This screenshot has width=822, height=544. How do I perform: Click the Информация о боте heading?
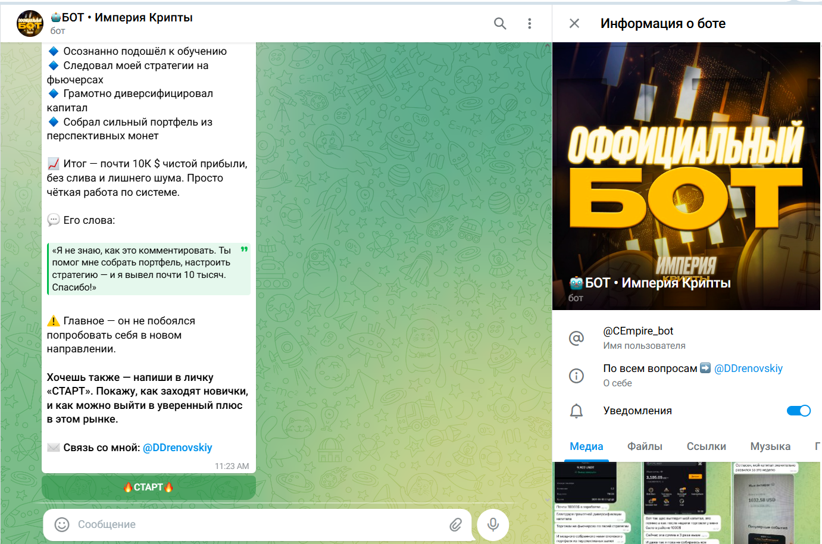663,23
